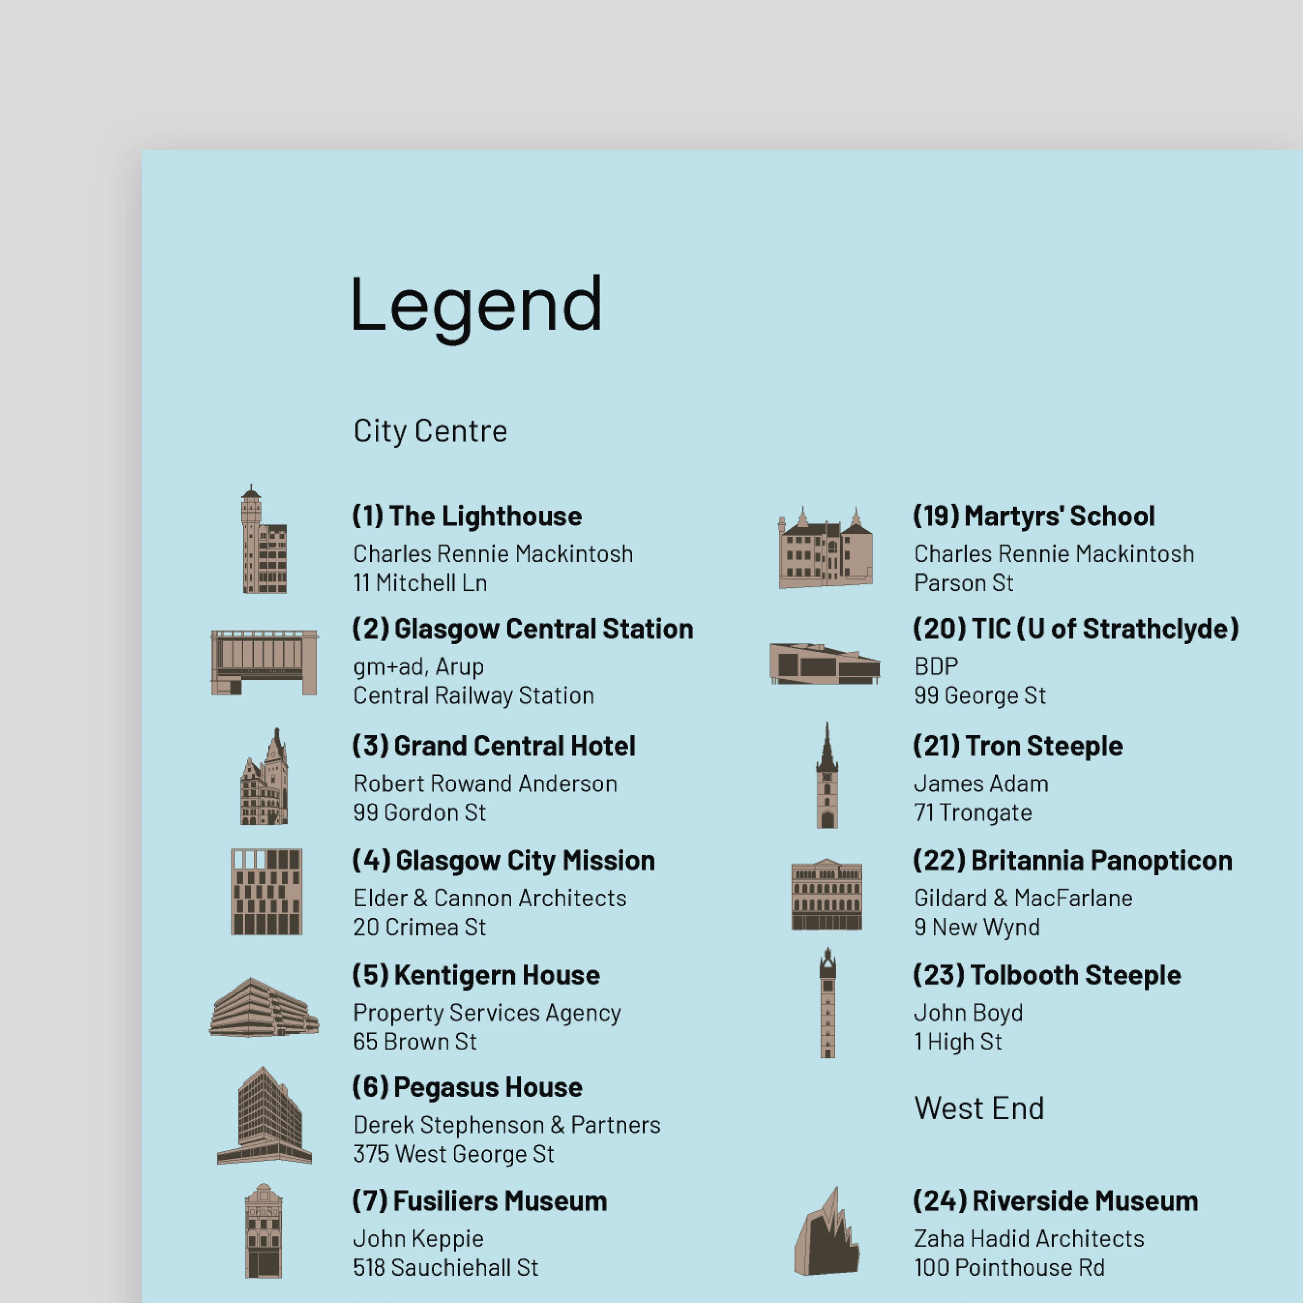Click 'Gildard & MacFarlane' text
This screenshot has height=1303, width=1303.
pyautogui.click(x=1024, y=898)
